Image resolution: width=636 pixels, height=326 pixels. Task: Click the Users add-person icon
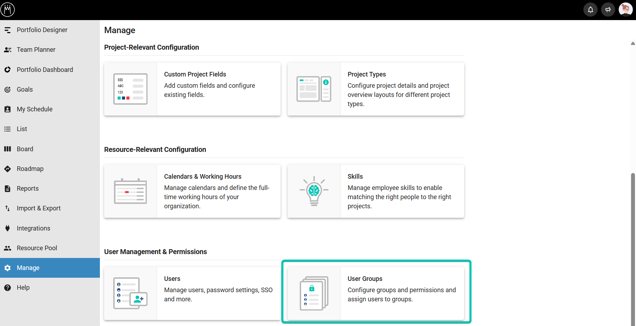pyautogui.click(x=130, y=293)
